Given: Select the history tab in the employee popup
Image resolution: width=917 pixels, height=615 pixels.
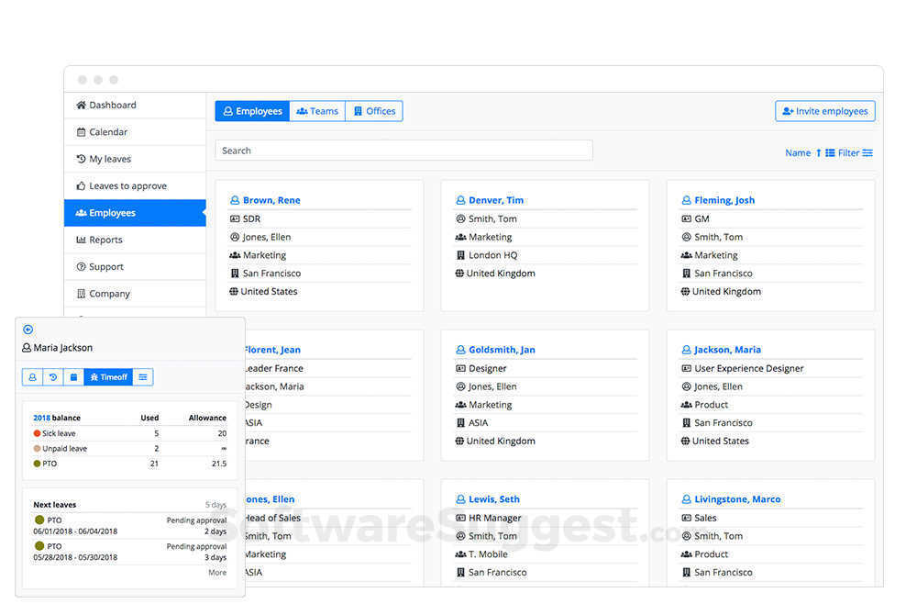Looking at the screenshot, I should [52, 376].
